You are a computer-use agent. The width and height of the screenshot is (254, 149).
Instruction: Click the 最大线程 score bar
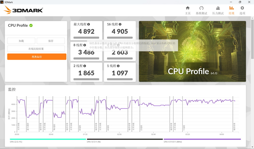86,38
